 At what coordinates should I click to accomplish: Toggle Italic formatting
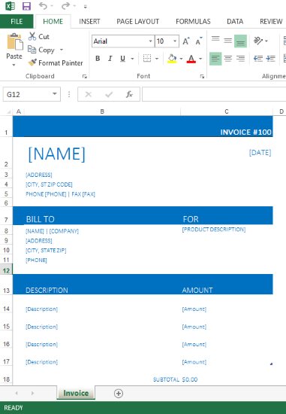[110, 59]
